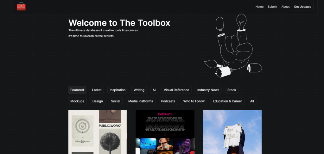Select the Featured category tab
Viewport: 324px width, 154px height.
pyautogui.click(x=77, y=90)
